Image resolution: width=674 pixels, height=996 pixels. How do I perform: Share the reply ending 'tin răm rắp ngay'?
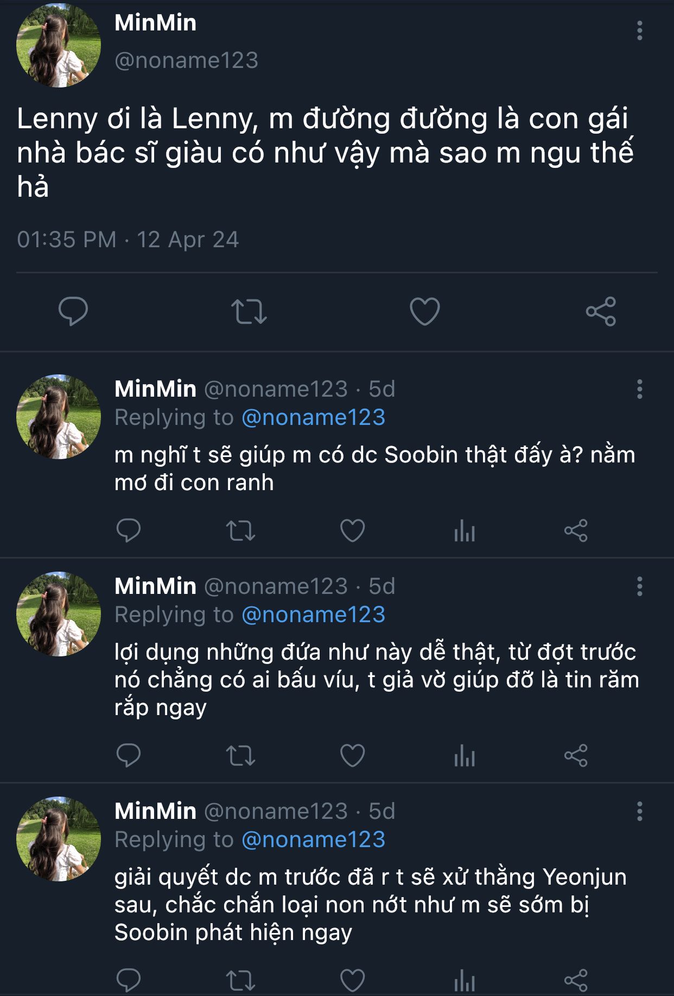[576, 755]
